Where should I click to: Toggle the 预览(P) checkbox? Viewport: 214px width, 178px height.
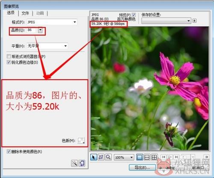tap(134, 15)
